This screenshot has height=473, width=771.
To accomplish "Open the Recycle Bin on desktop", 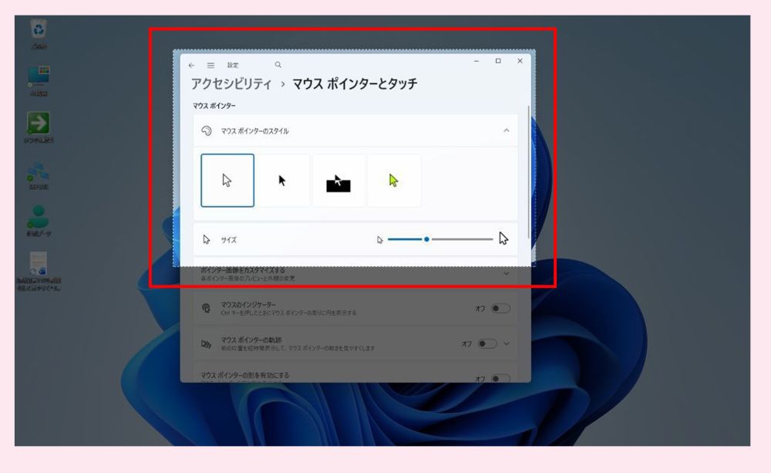I will point(39,31).
